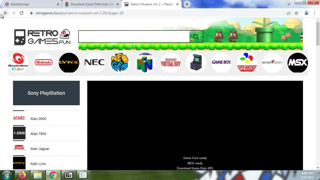
Task: Go back with the browser back arrow
Action: [x=5, y=13]
